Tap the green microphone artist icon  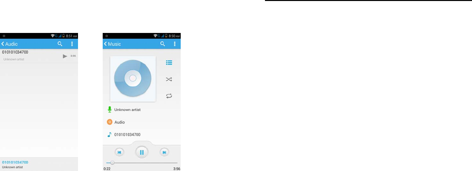click(110, 110)
